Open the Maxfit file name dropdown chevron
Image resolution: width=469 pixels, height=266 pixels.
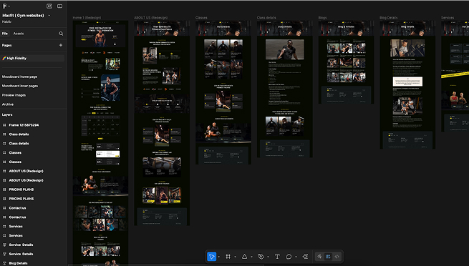tap(49, 16)
